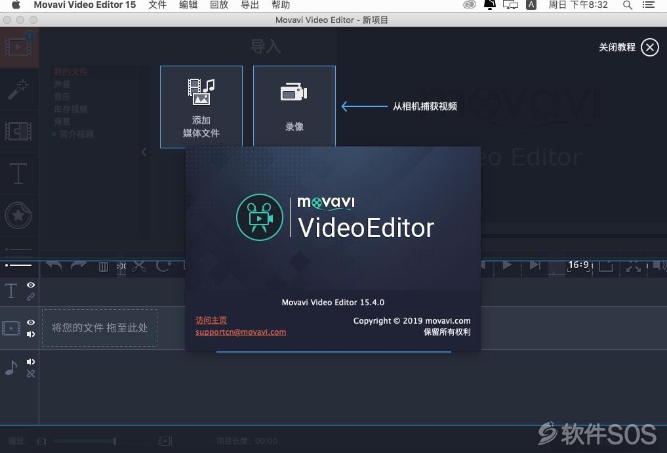Open the 文件 menu
The image size is (667, 453).
click(157, 5)
